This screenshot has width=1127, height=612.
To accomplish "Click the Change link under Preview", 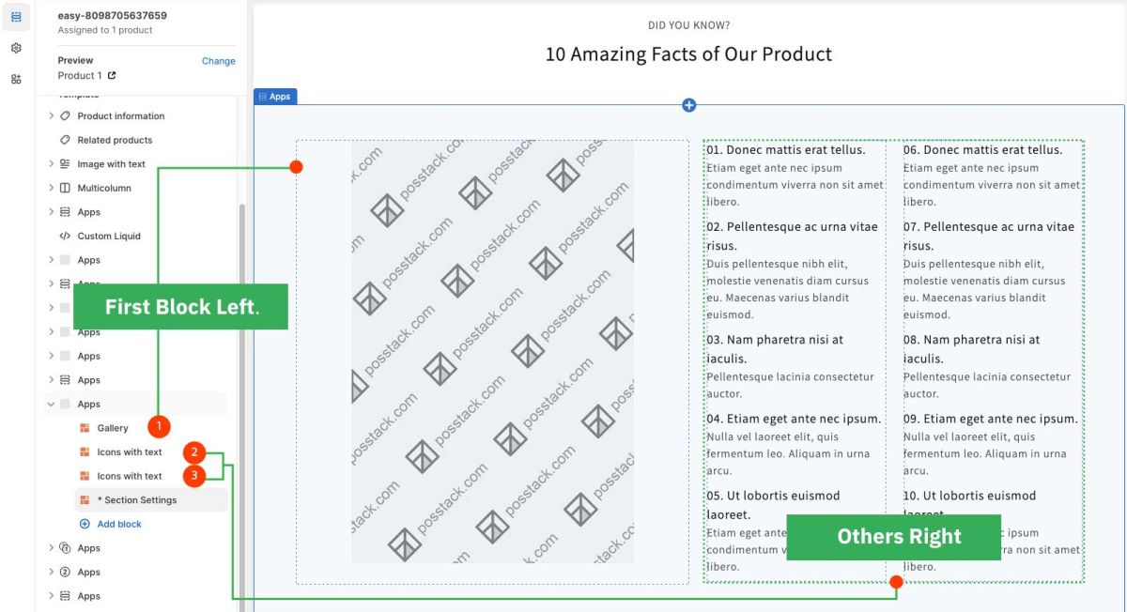I will pyautogui.click(x=218, y=60).
